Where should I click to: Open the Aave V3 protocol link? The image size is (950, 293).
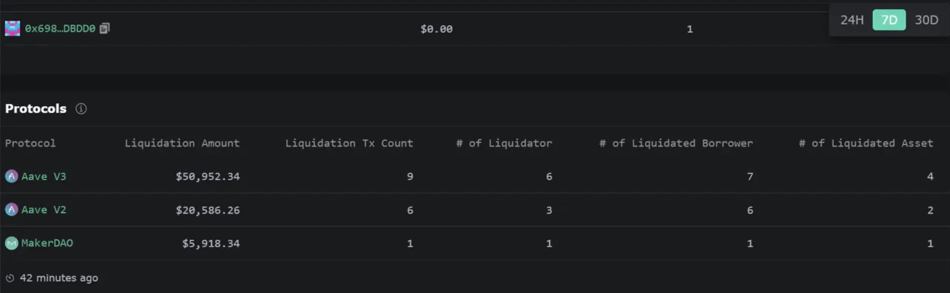tap(44, 177)
